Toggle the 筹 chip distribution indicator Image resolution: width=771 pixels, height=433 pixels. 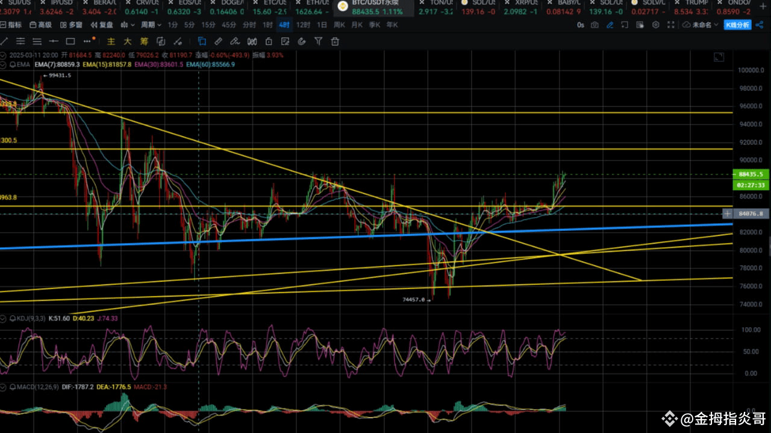[145, 41]
